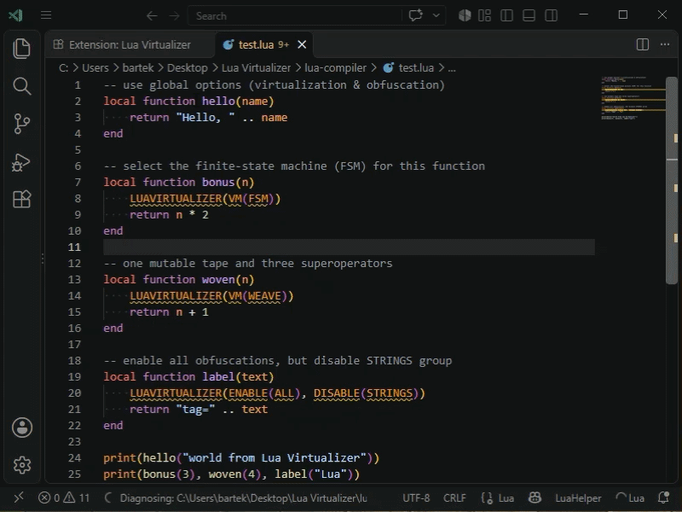Open the remote window indicator
The height and width of the screenshot is (512, 682).
19,497
